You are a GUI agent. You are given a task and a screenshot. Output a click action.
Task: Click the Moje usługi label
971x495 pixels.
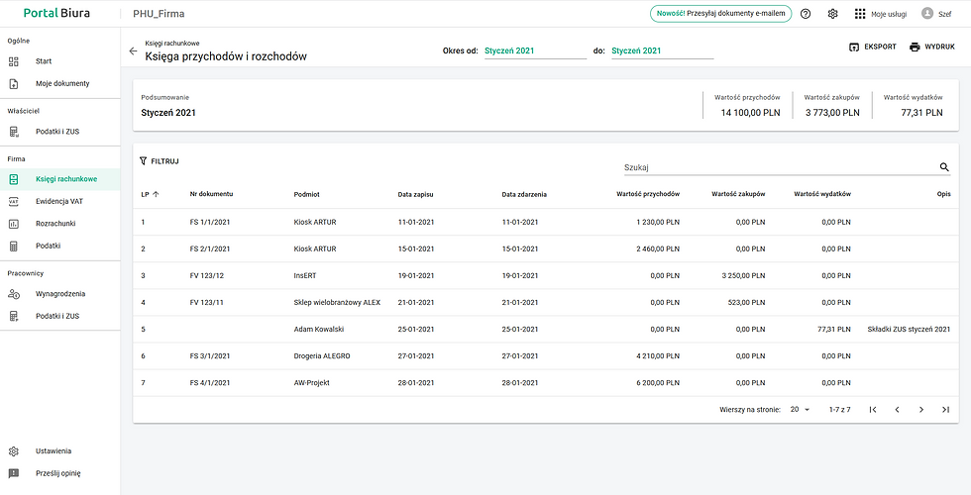(889, 14)
